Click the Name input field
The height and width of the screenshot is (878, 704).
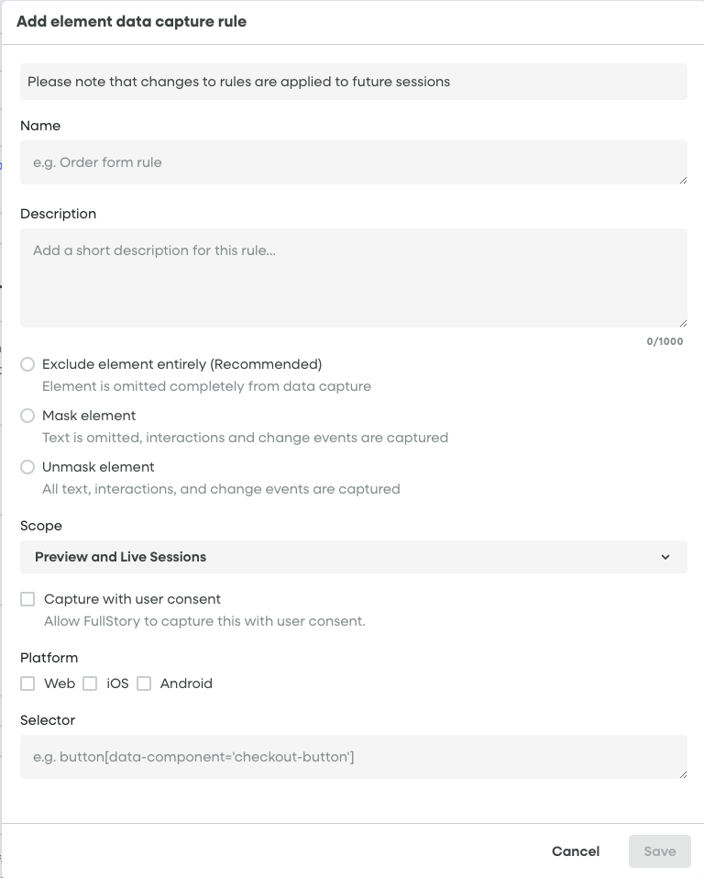(353, 162)
